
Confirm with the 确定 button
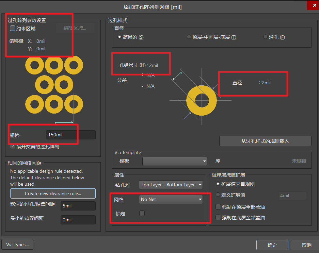(272, 245)
